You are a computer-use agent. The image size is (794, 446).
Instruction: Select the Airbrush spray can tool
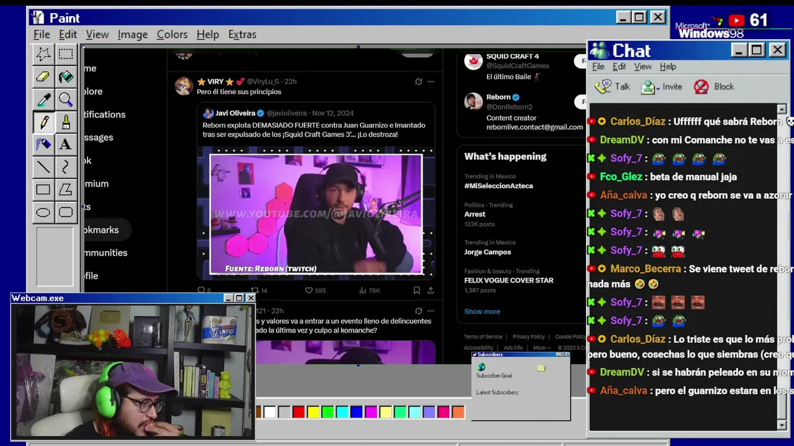(x=43, y=144)
